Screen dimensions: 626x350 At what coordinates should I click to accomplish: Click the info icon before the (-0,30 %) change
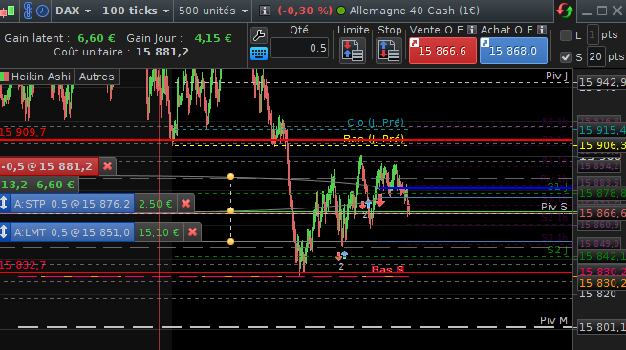[x=265, y=11]
